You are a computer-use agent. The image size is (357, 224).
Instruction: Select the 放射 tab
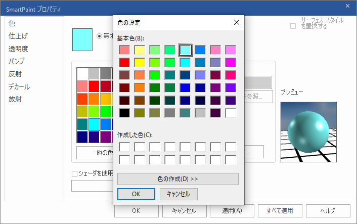[15, 99]
